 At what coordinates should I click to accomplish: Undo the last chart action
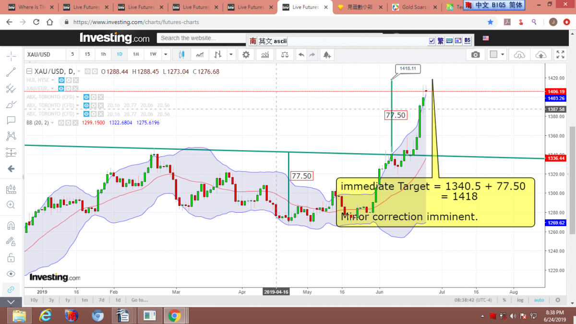(x=301, y=55)
